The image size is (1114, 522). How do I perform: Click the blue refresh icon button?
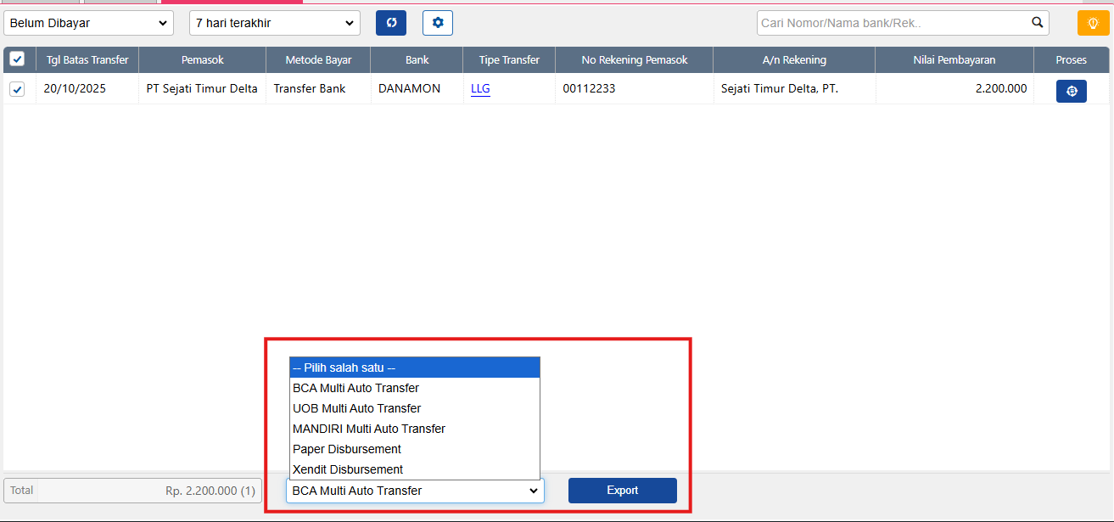(x=391, y=23)
